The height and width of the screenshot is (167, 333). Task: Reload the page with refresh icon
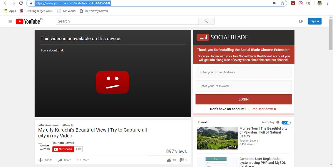click(21, 3)
